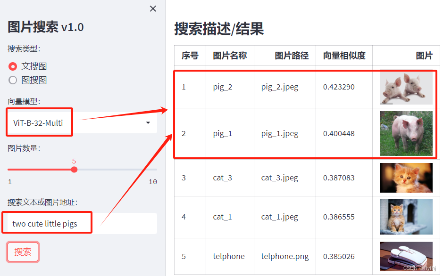The image size is (443, 276).
Task: Close the 图片搜索 panel
Action: pyautogui.click(x=152, y=8)
